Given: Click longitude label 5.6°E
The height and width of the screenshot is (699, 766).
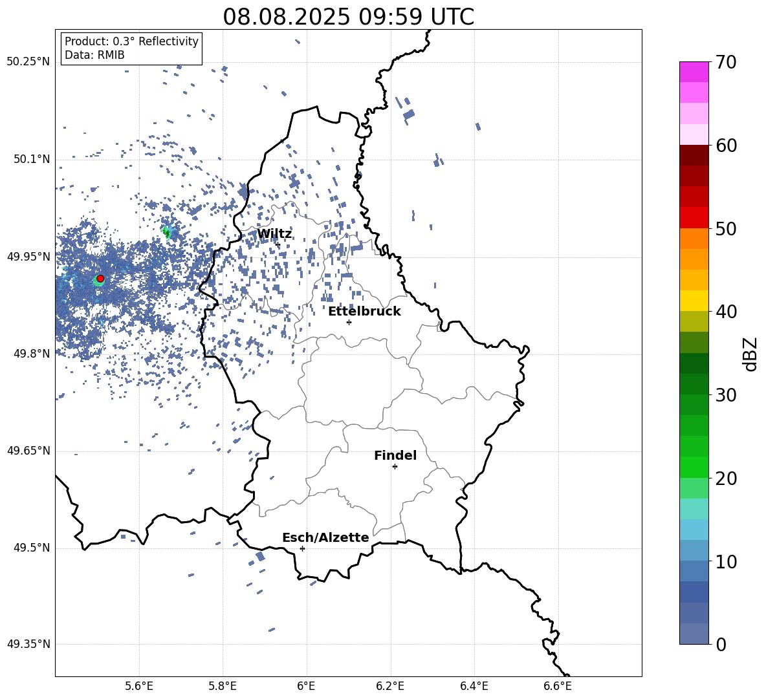Looking at the screenshot, I should click(x=139, y=686).
